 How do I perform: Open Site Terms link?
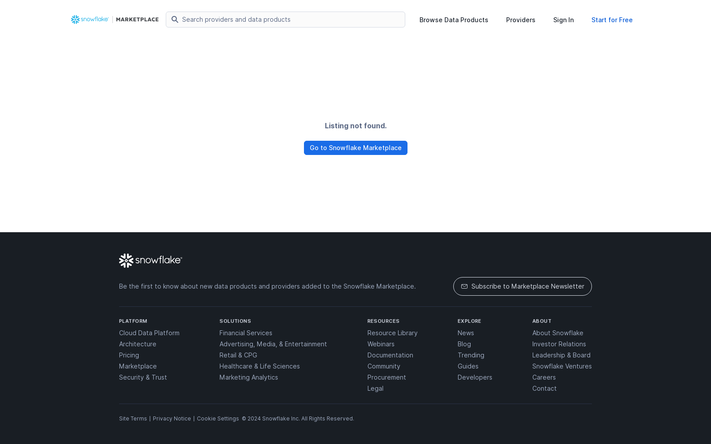click(133, 419)
